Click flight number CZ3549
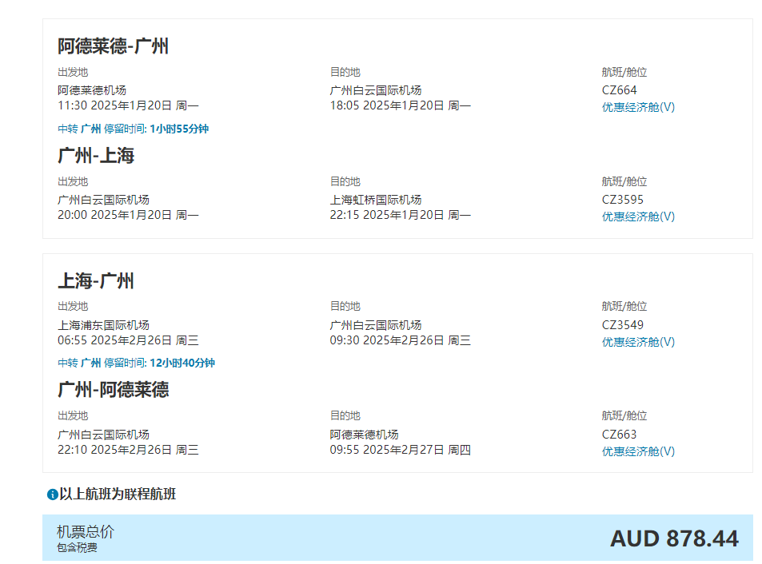The image size is (762, 564). coord(622,325)
